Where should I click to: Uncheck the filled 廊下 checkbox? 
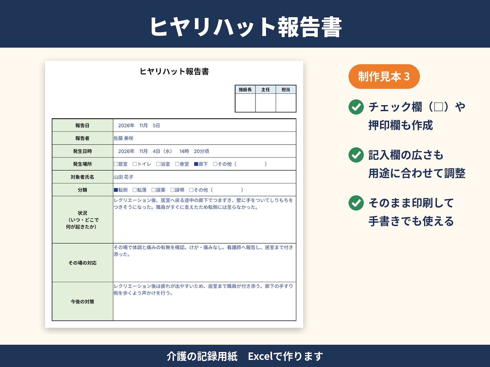pos(196,164)
